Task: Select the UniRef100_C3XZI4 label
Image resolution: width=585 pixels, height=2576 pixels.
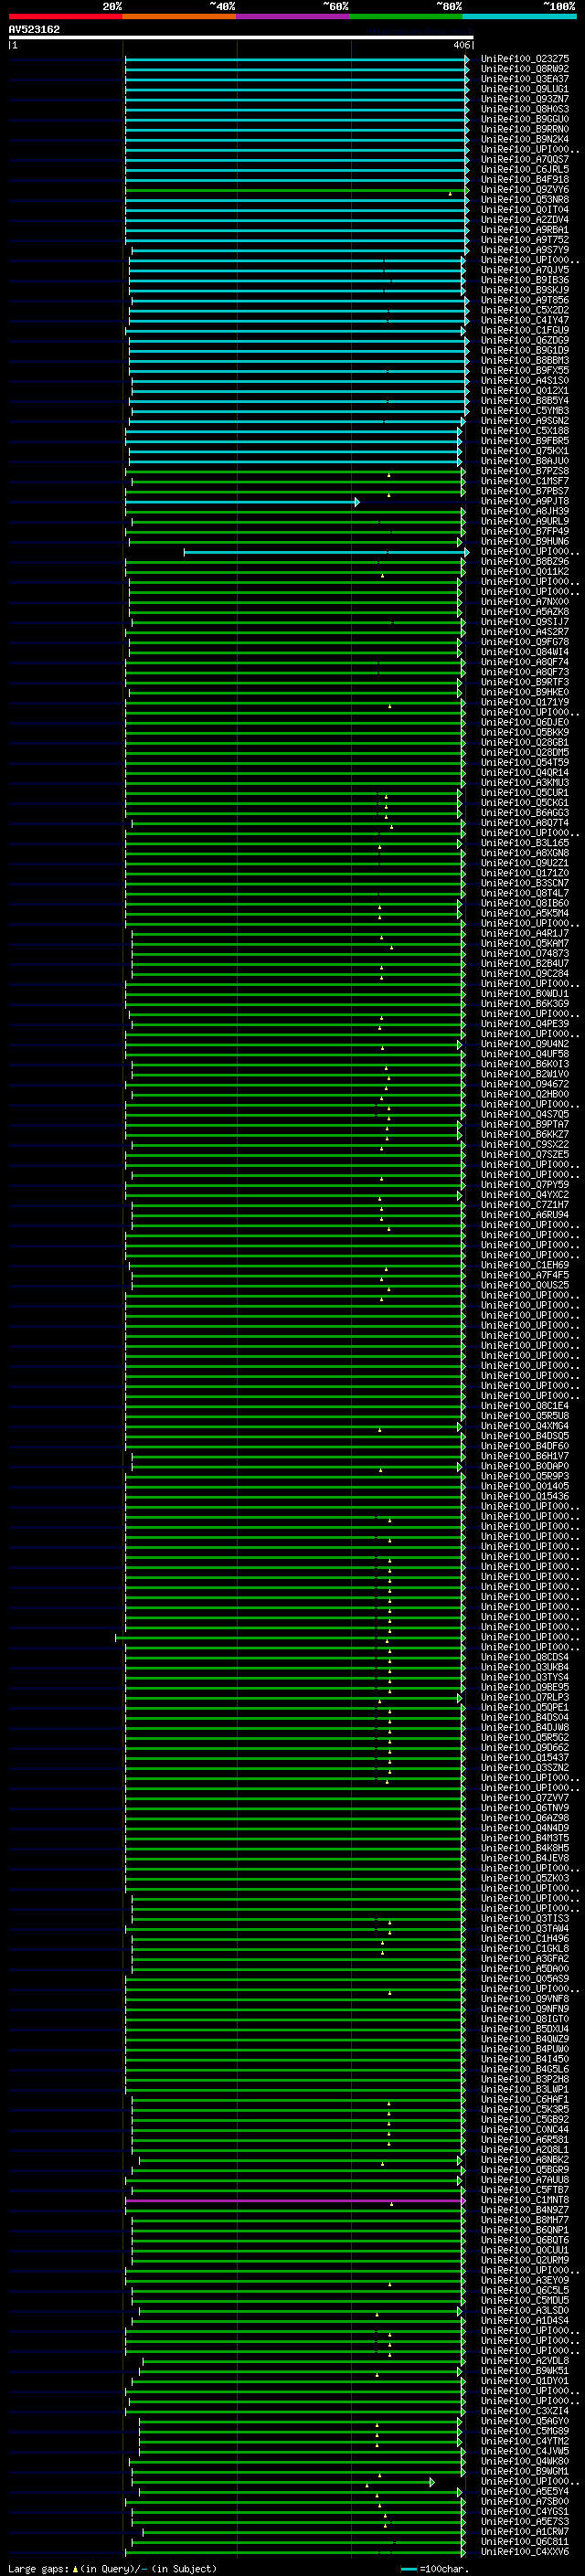Action: [x=524, y=2411]
